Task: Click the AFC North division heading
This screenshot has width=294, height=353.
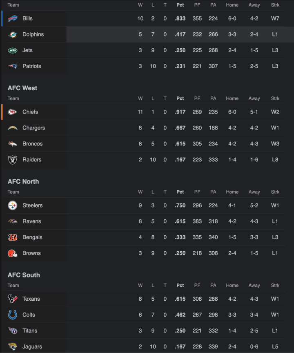Action: 23,181
